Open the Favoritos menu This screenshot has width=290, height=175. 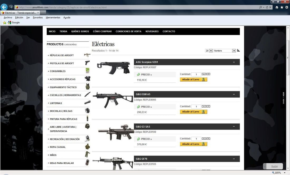[x=38, y=18]
